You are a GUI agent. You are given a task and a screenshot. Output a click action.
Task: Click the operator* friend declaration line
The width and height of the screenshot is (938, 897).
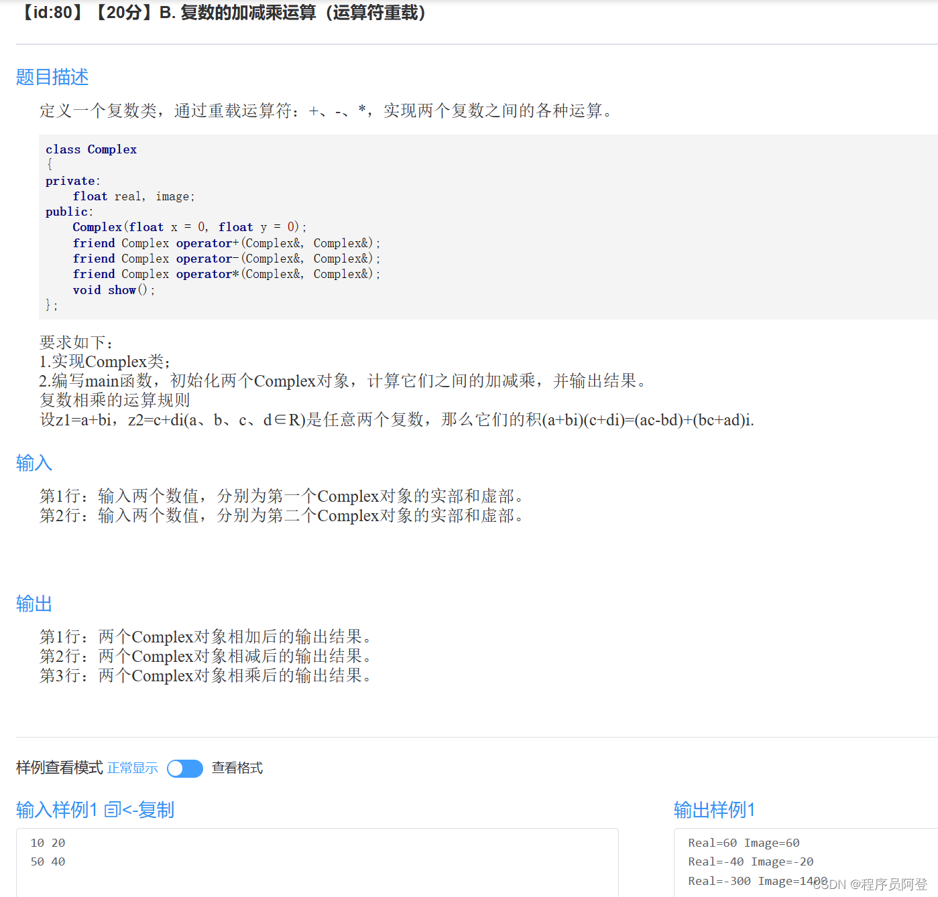[227, 274]
